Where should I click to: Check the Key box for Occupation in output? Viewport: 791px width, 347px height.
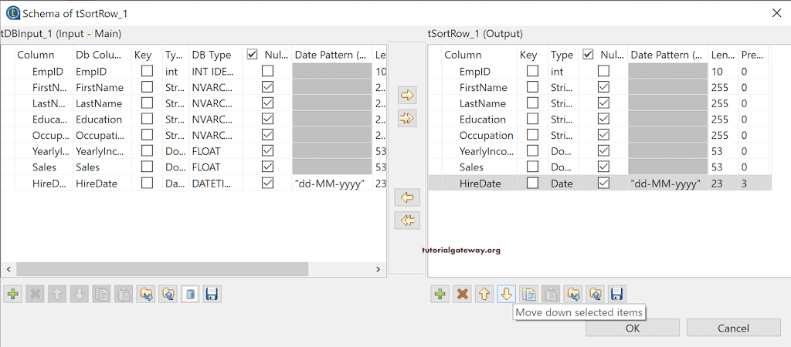tap(532, 136)
